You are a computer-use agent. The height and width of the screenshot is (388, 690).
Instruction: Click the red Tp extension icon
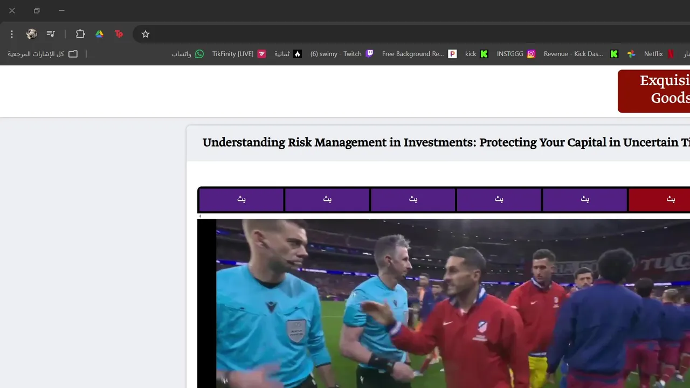119,34
